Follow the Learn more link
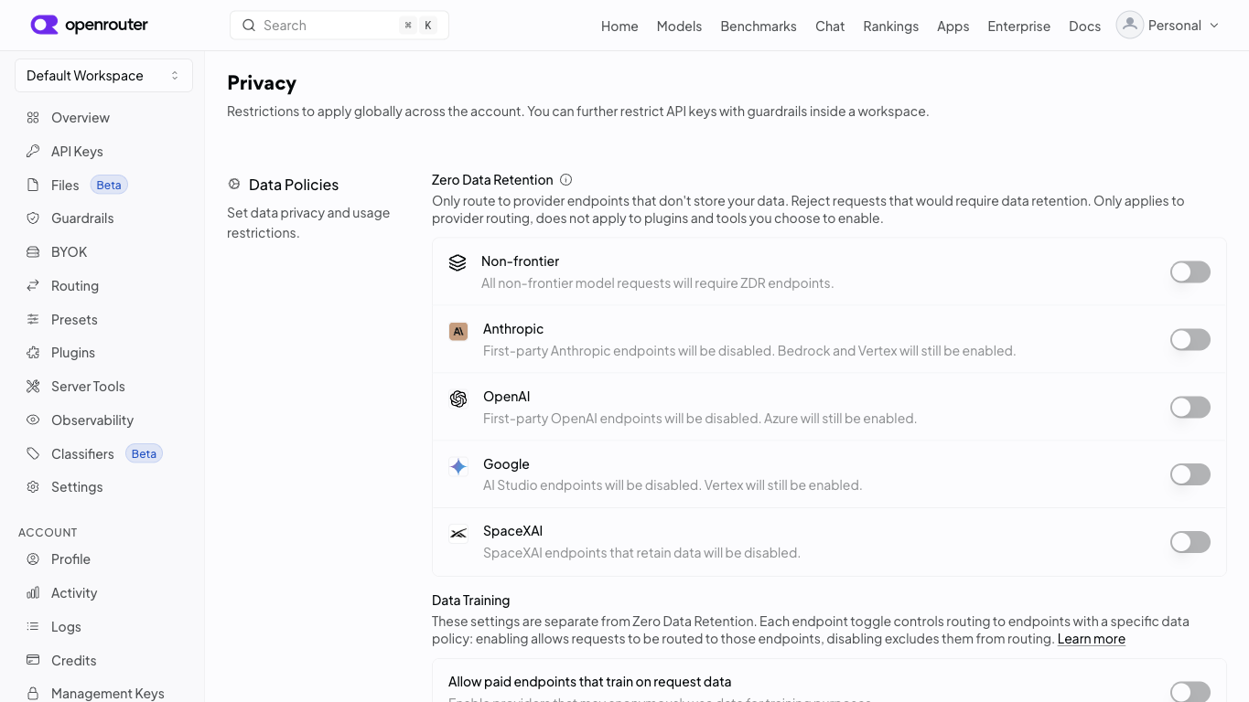The height and width of the screenshot is (702, 1249). tap(1092, 639)
